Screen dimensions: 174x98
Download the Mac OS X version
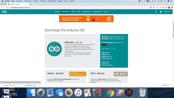[109, 49]
